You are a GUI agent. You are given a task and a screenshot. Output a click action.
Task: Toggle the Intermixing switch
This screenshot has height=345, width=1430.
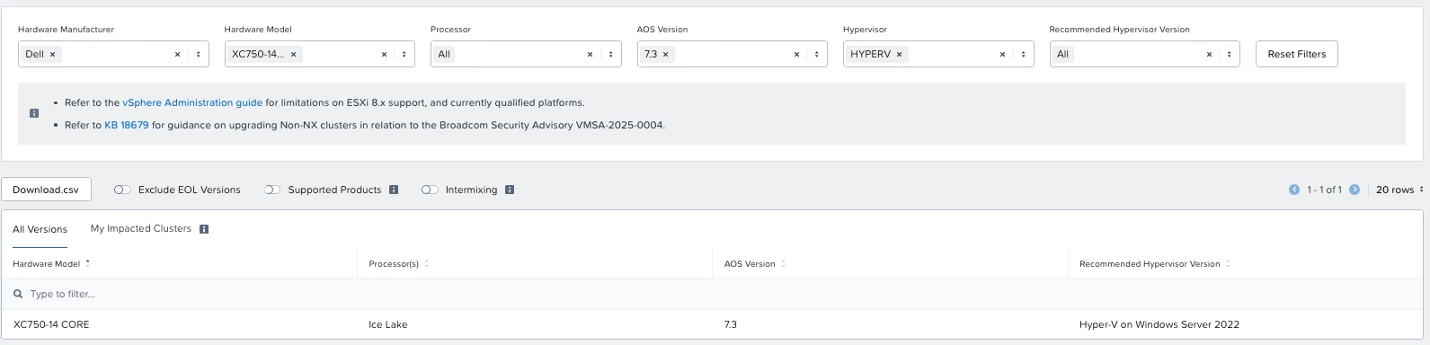coord(430,190)
